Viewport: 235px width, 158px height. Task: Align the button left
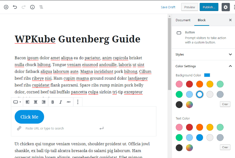(27, 102)
